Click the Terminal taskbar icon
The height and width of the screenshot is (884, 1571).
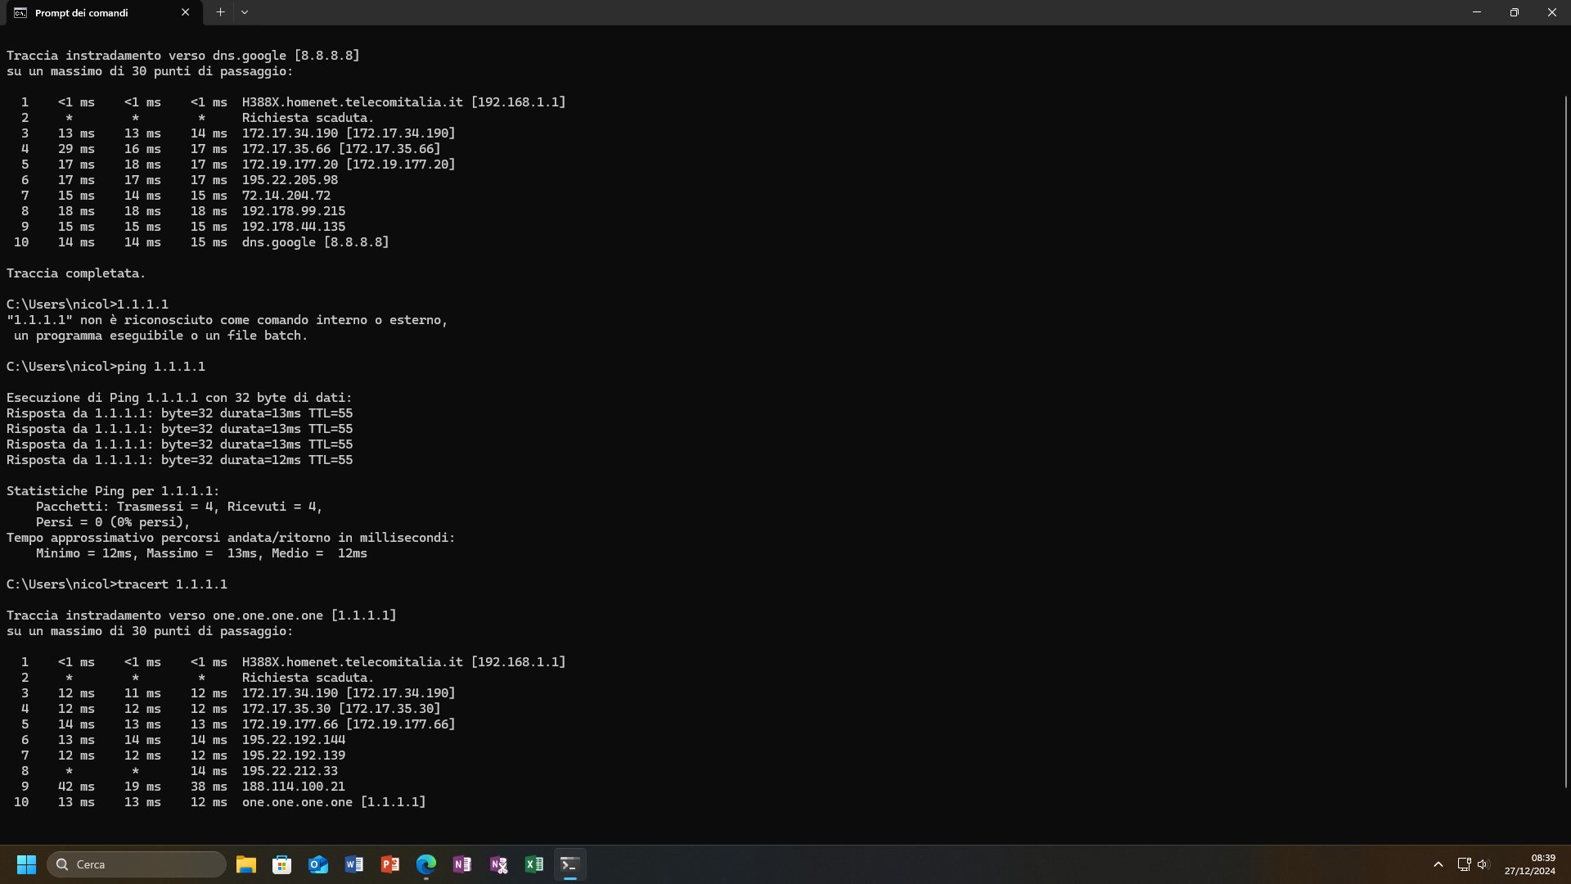[x=570, y=864]
